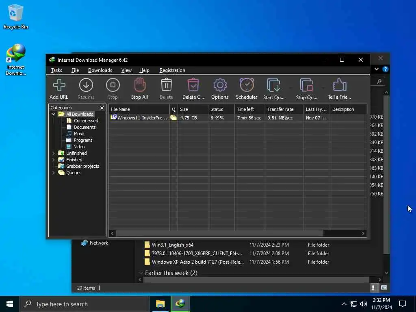Click the Explorer search magnifier icon
Image resolution: width=416 pixels, height=312 pixels.
click(379, 81)
